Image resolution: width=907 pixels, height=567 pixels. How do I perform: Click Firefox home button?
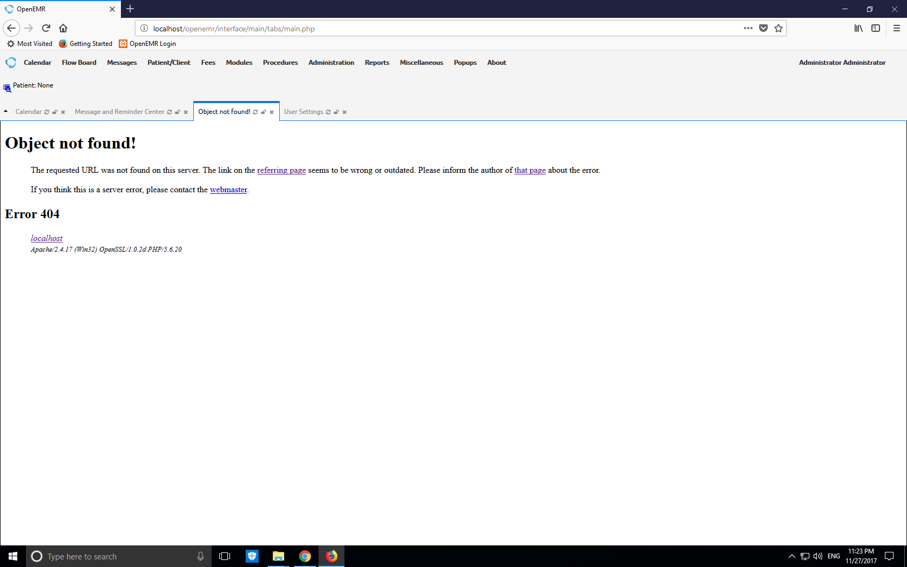click(x=63, y=28)
